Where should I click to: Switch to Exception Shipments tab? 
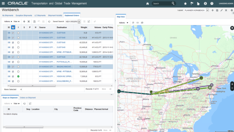(x=24, y=15)
